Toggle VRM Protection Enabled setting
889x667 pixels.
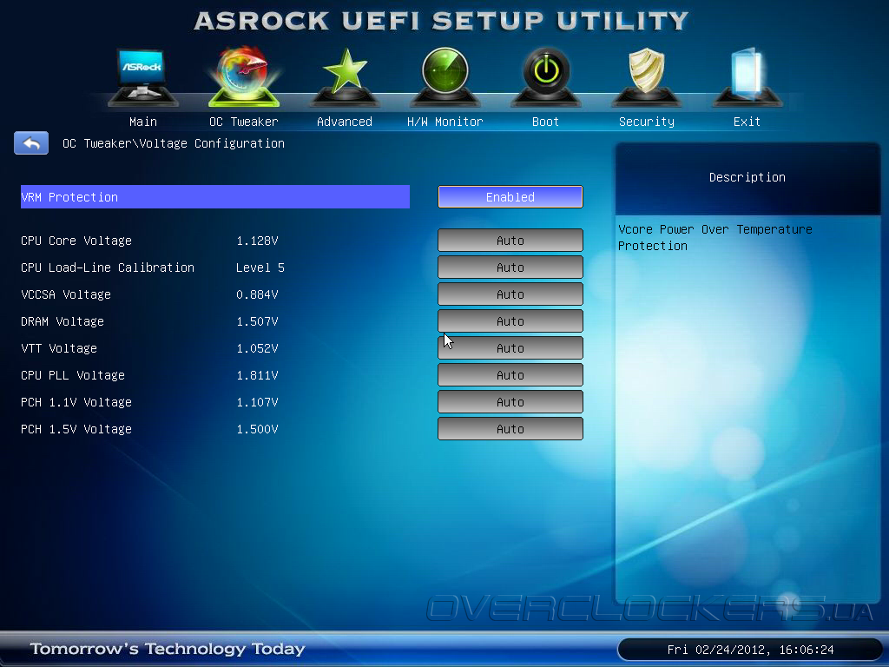(x=510, y=197)
